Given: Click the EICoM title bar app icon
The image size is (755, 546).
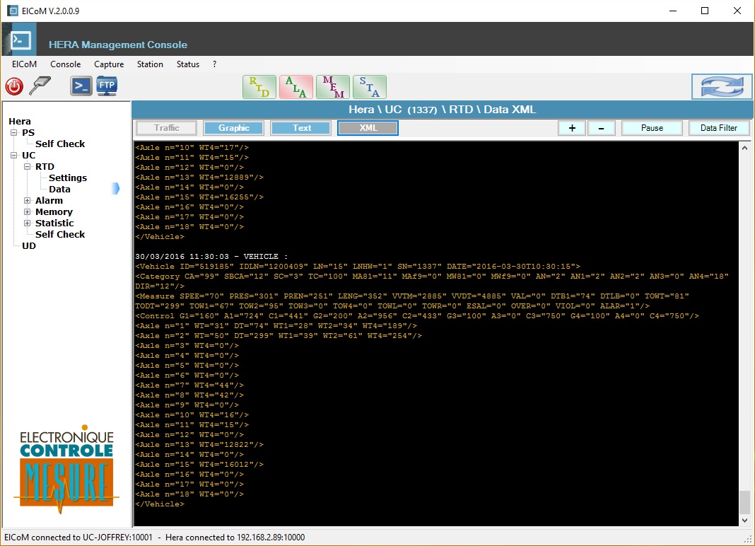Looking at the screenshot, I should click(13, 11).
